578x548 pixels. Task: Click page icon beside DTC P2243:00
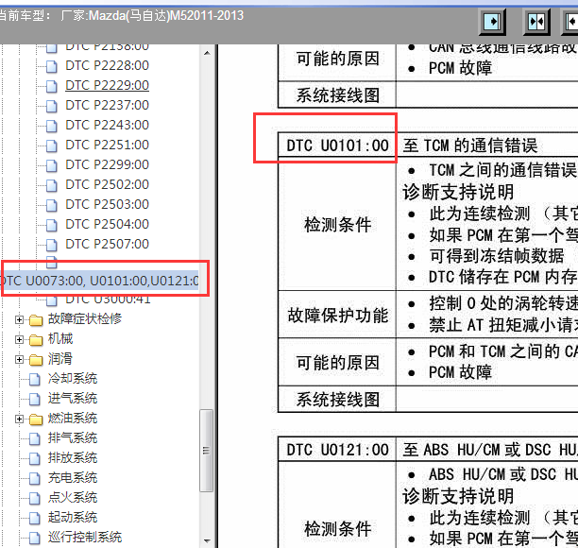[52, 126]
